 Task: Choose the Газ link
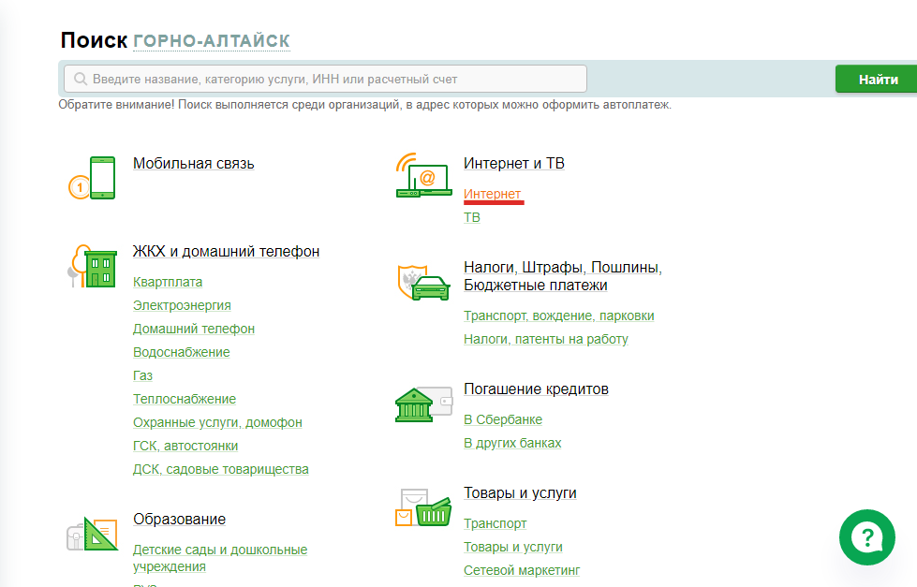pyautogui.click(x=142, y=375)
